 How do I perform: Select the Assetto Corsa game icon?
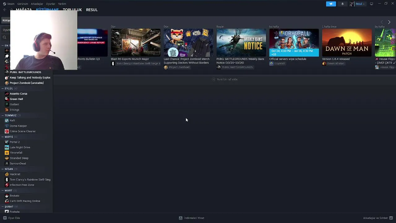pyautogui.click(x=7, y=94)
